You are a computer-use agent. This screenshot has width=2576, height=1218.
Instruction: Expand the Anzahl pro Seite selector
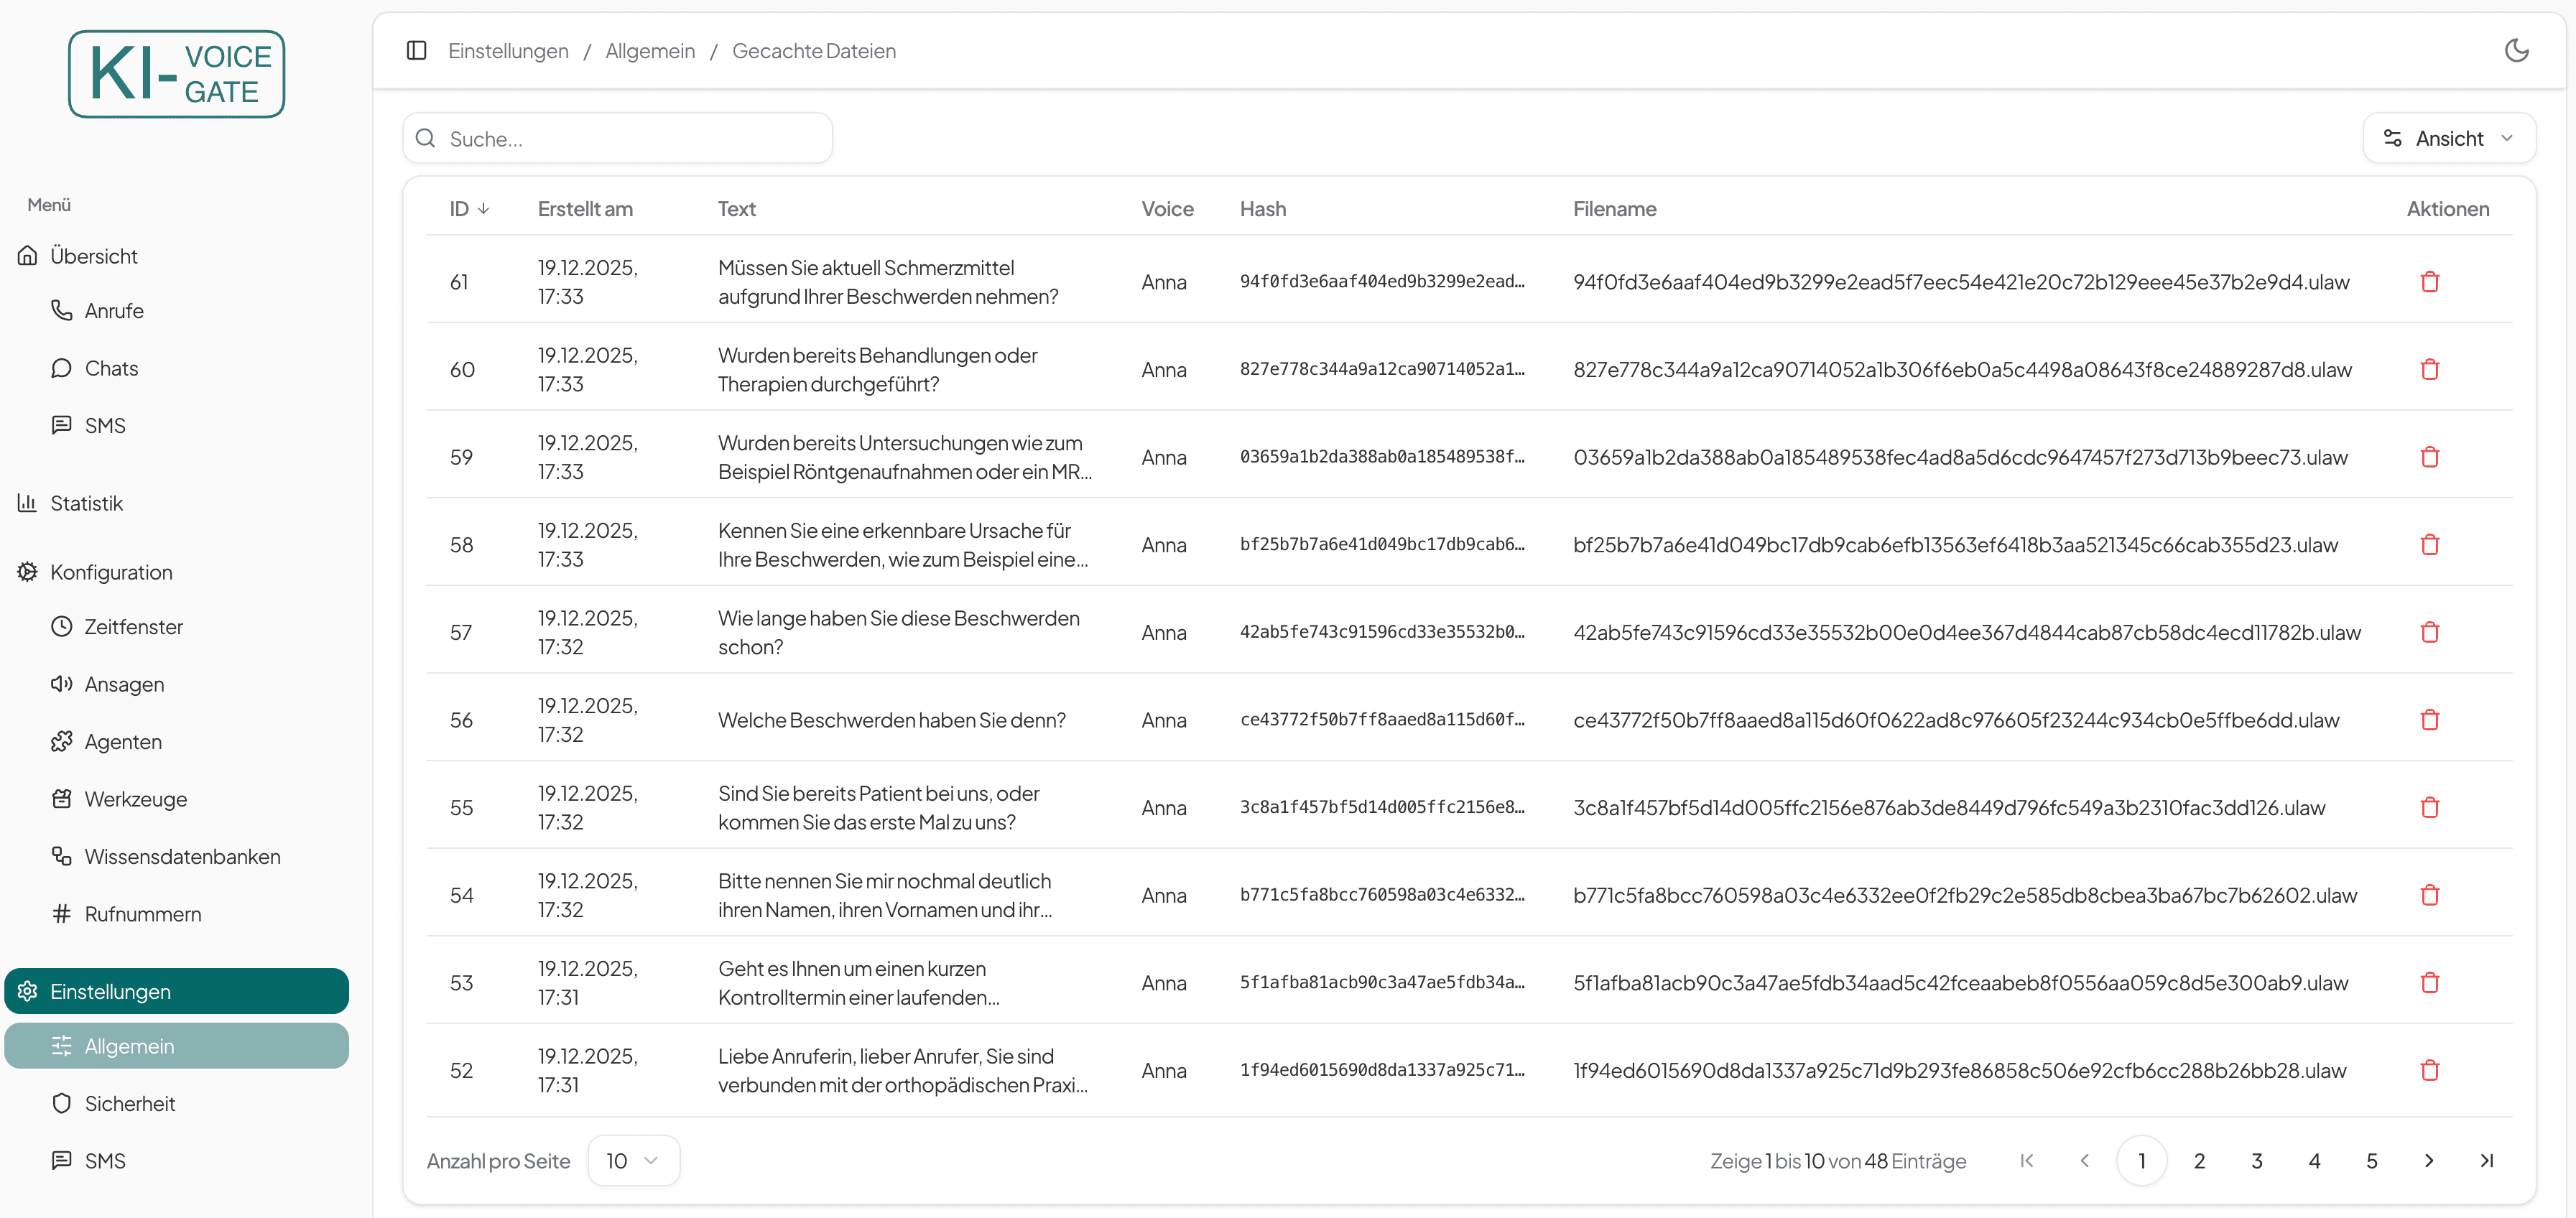point(633,1160)
